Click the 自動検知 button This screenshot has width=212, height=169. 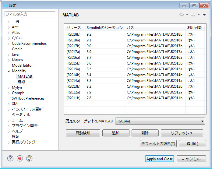tap(83, 133)
